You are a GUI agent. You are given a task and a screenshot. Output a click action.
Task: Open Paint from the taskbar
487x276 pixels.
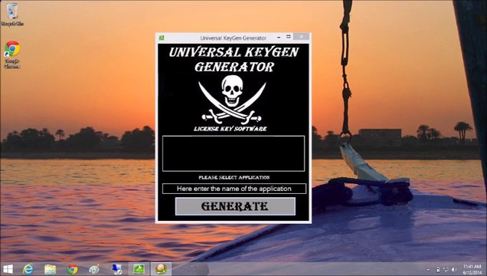pos(94,269)
